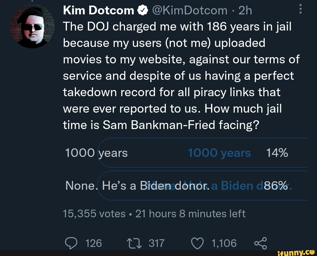Click the tweet text about the DOJ
317x256 pixels.
pos(176,76)
